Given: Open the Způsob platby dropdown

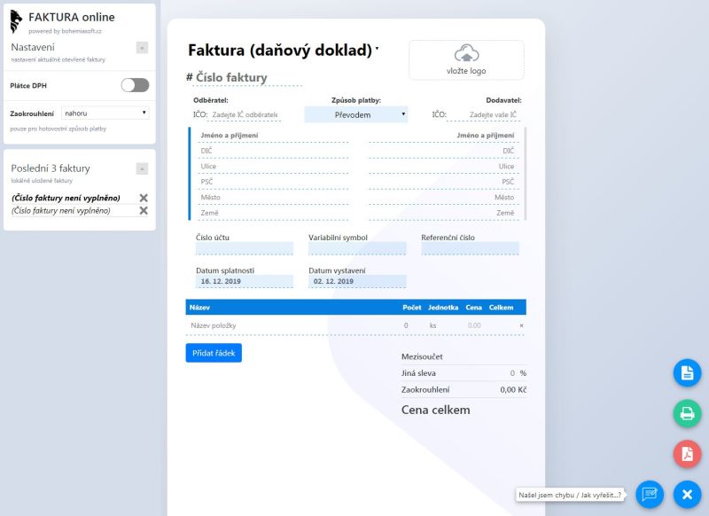Looking at the screenshot, I should 356,114.
